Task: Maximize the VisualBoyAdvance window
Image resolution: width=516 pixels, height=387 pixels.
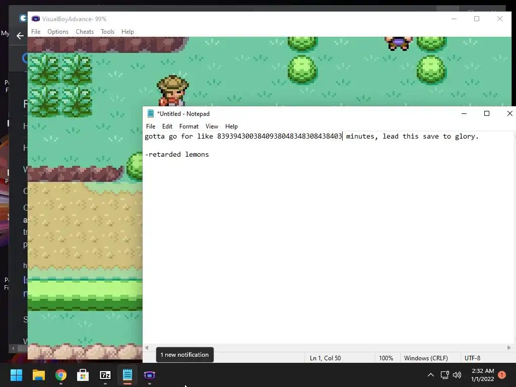Action: 477,19
